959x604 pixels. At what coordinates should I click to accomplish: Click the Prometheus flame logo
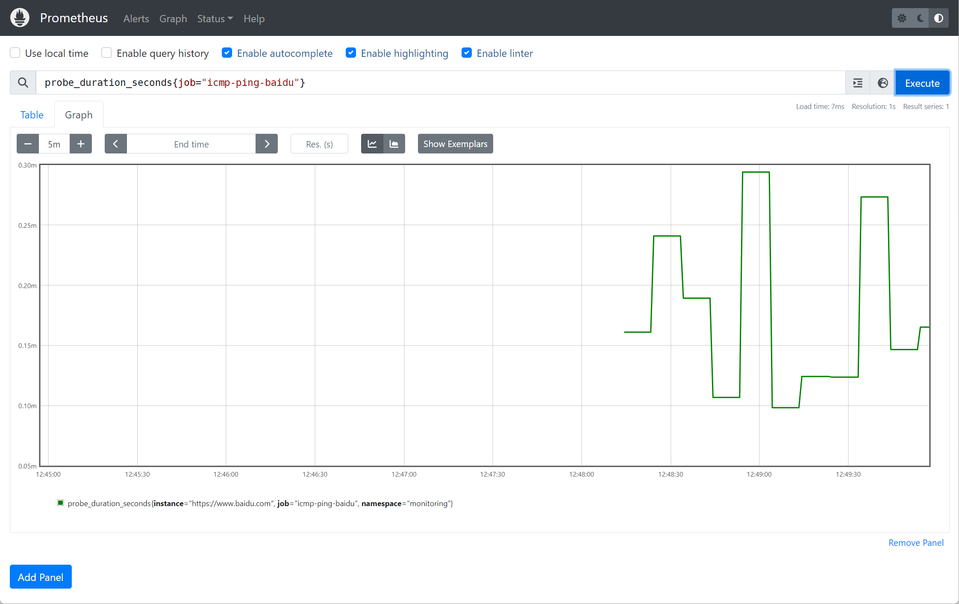[20, 18]
